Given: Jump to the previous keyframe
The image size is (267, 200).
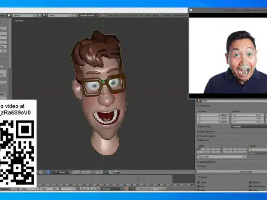Looking at the screenshot, I should coord(85,189).
